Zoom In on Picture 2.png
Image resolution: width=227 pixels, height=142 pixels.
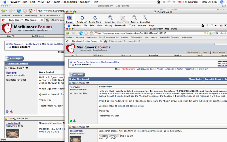coord(134,19)
